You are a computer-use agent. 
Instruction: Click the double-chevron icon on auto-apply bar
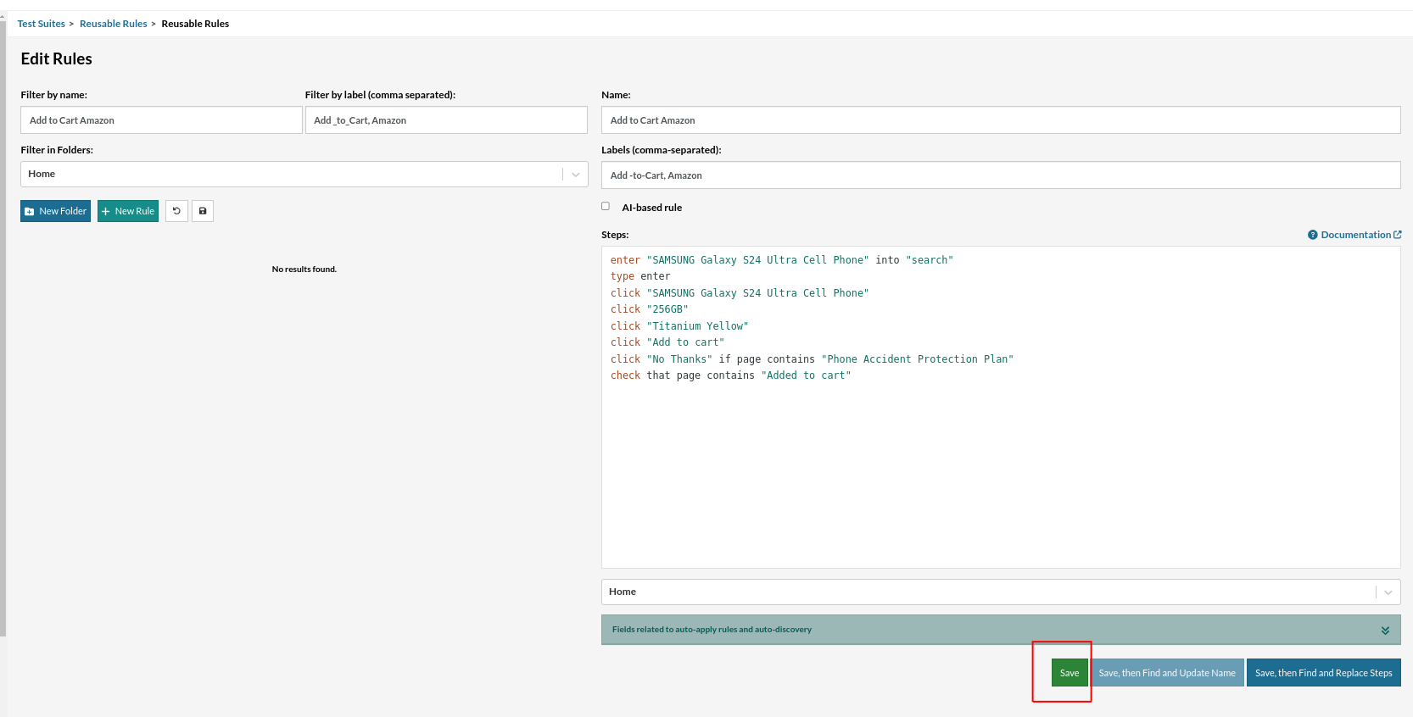coord(1384,630)
